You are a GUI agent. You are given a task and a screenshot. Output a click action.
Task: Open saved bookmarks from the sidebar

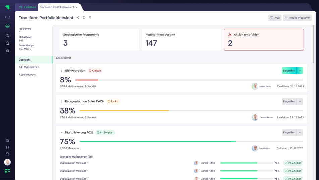click(x=7, y=147)
